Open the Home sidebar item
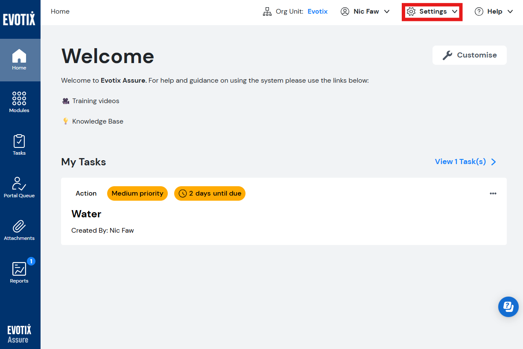Image resolution: width=523 pixels, height=349 pixels. (20, 60)
